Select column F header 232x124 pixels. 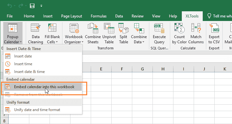tap(122, 69)
